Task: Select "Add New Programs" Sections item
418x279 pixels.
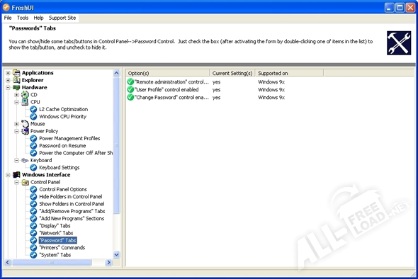Action: click(x=72, y=219)
